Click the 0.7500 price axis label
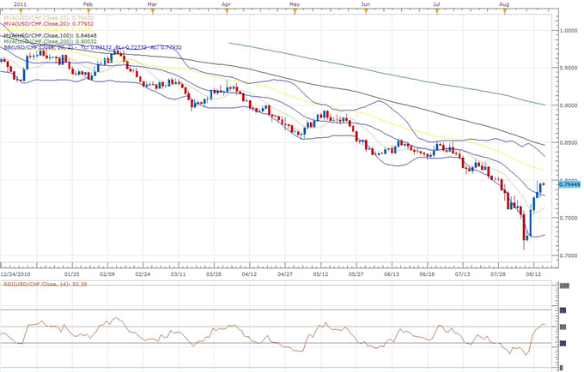Viewport: 584px width, 372px height. click(569, 218)
